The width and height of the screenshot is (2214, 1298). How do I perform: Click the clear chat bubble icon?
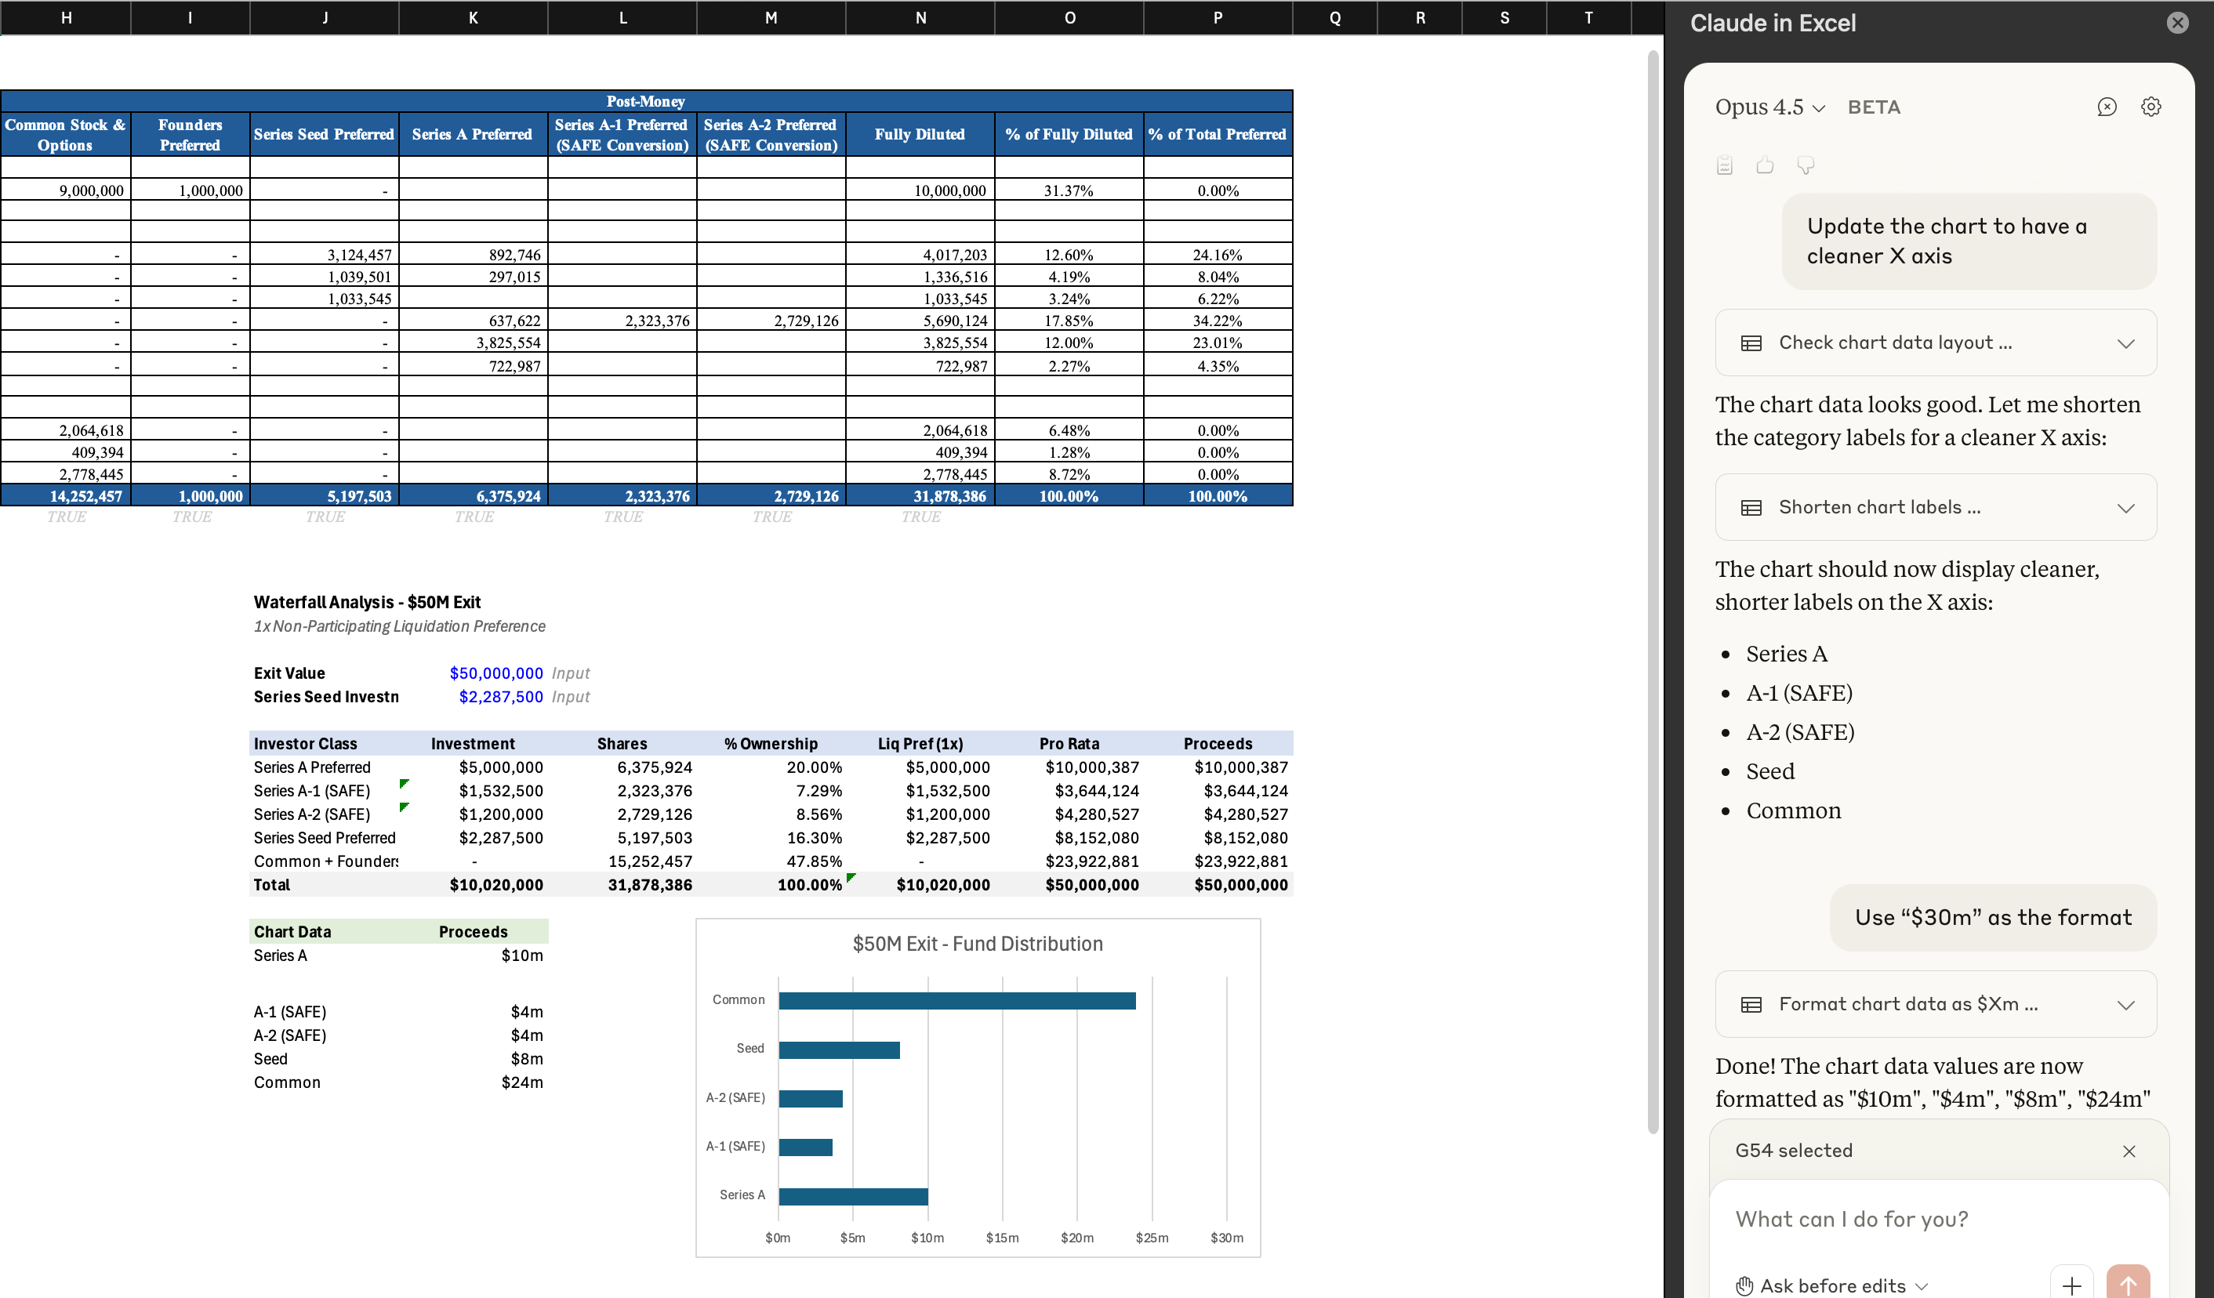click(x=2106, y=107)
